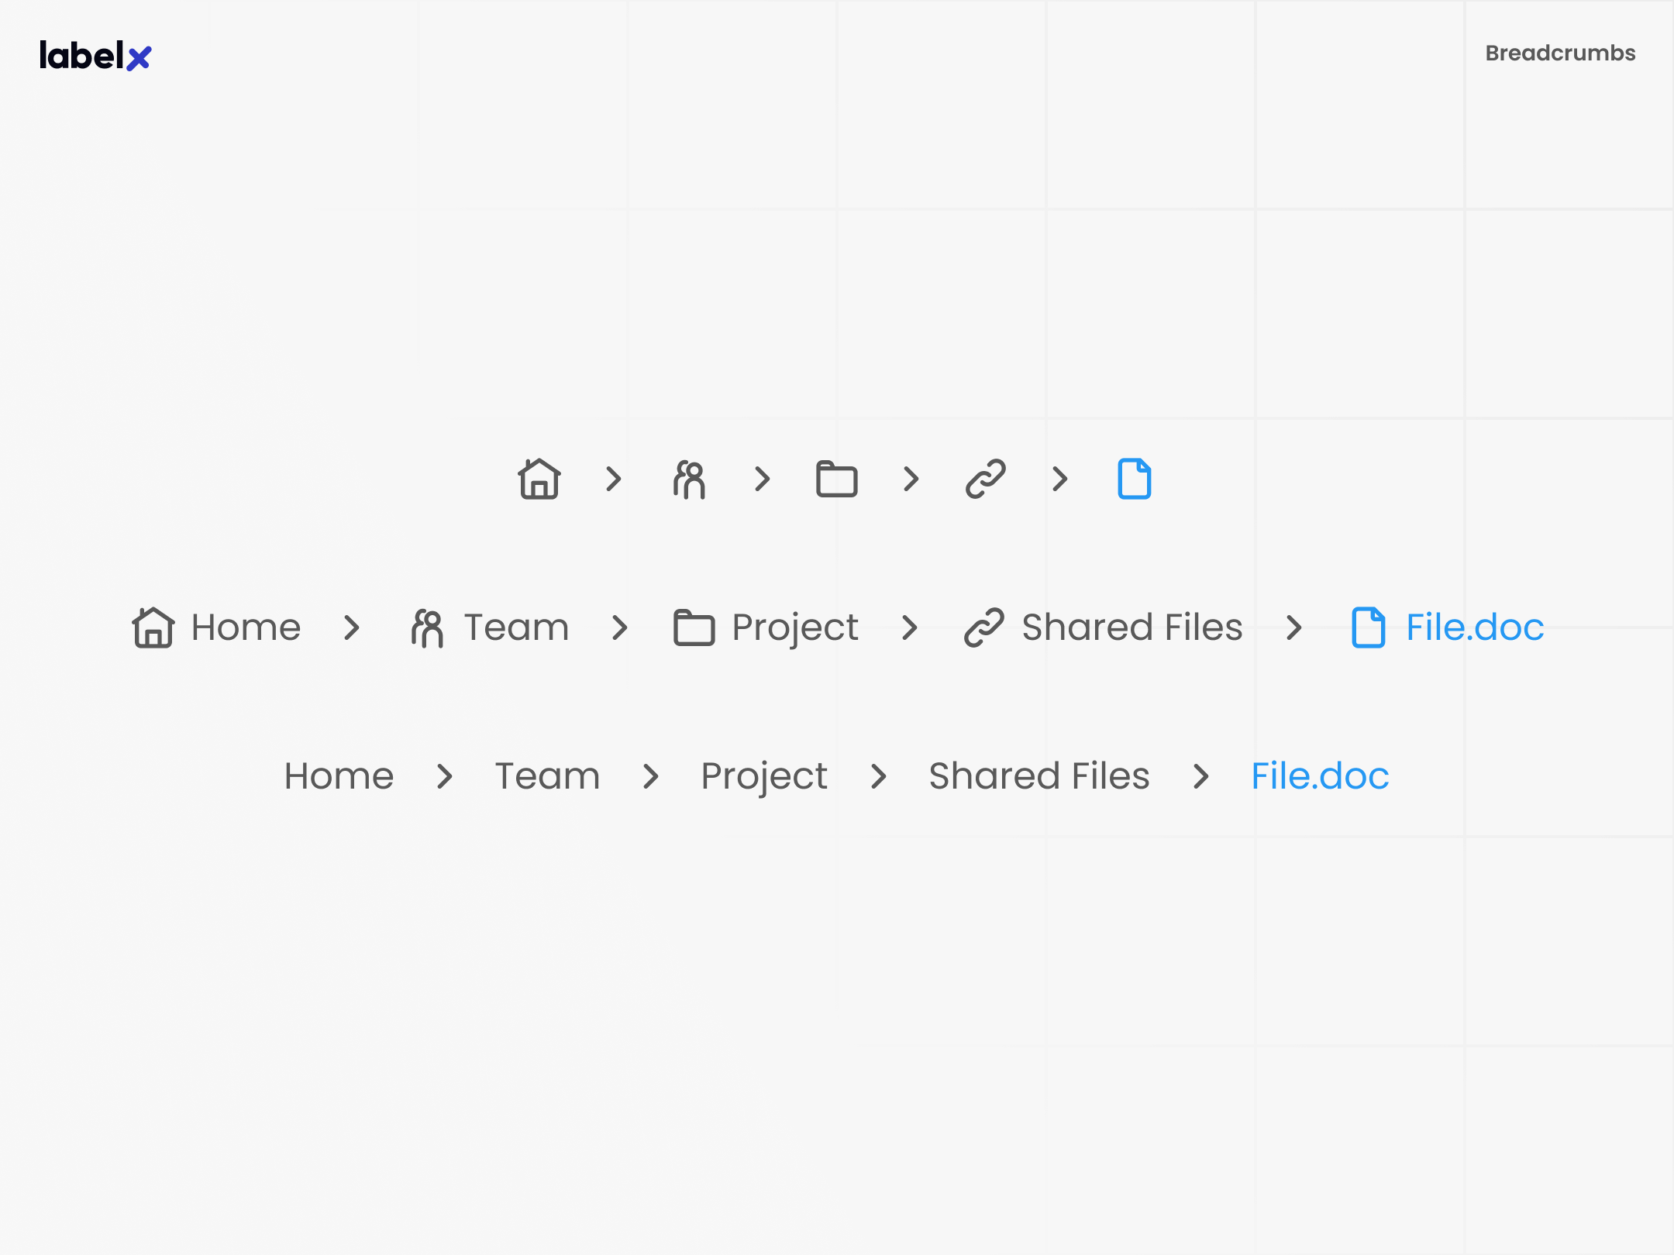This screenshot has width=1674, height=1255.
Task: Click the home icon beside the Home label
Action: tap(153, 627)
